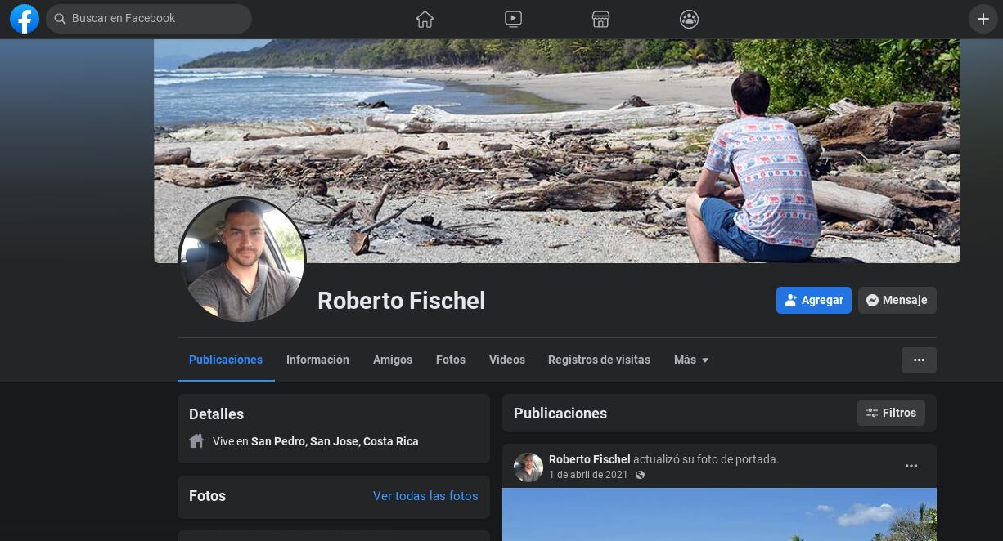Click the Buscar en Facebook search field
Screen dimensions: 1003x541
[x=155, y=18]
